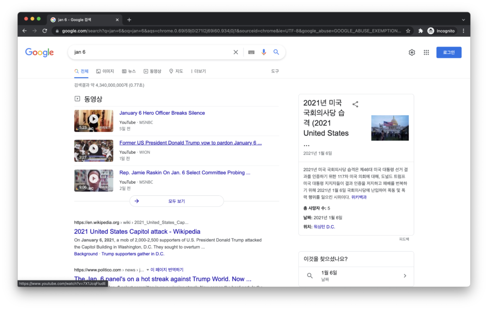
Task: Click the blue 로그인 button
Action: coord(448,52)
